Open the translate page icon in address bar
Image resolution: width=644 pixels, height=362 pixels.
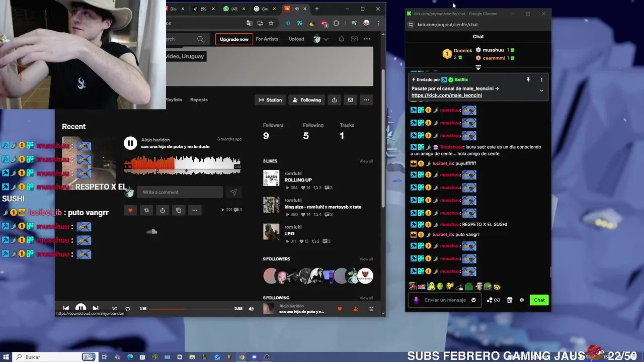(x=249, y=23)
